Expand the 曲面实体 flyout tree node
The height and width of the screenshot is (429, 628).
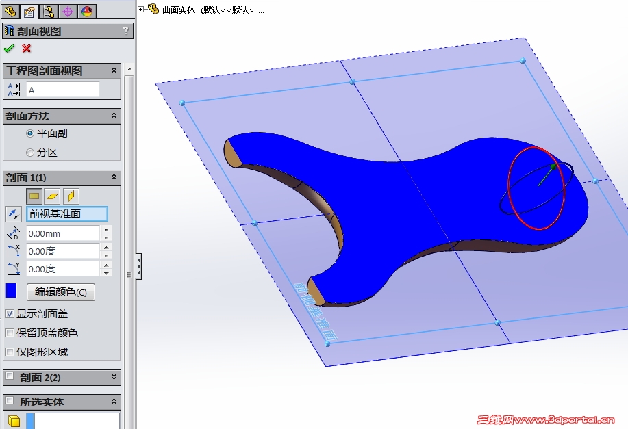pyautogui.click(x=141, y=9)
